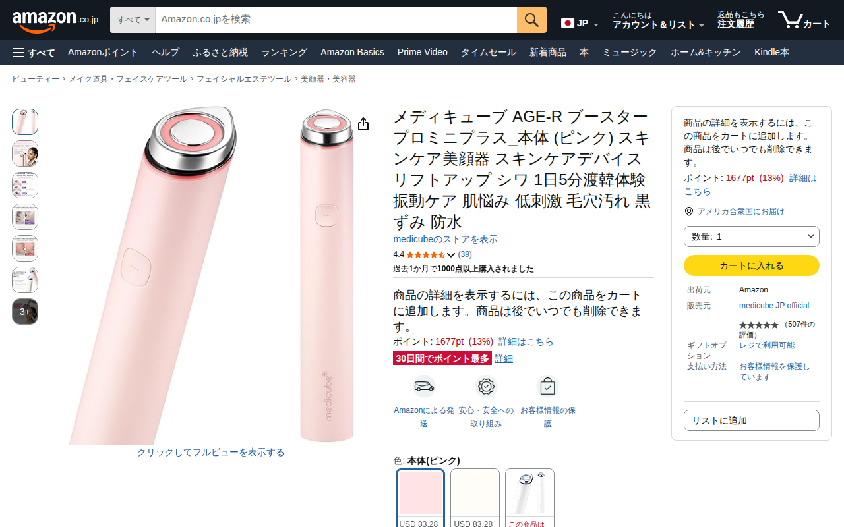
Task: Click the customer info protection bag icon
Action: (547, 386)
